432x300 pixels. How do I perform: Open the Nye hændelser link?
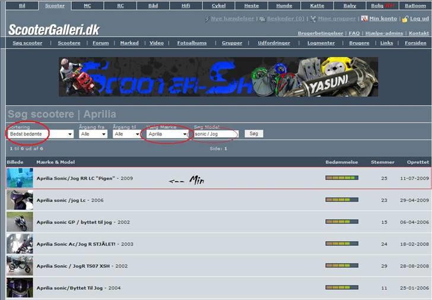[x=232, y=19]
